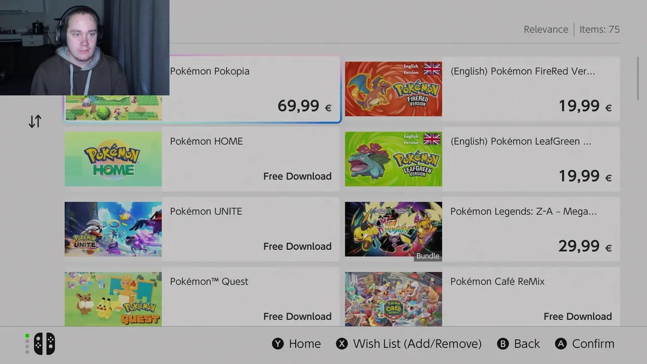This screenshot has height=364, width=647.
Task: Select the Wish List (Add/Remove) label
Action: (x=417, y=344)
